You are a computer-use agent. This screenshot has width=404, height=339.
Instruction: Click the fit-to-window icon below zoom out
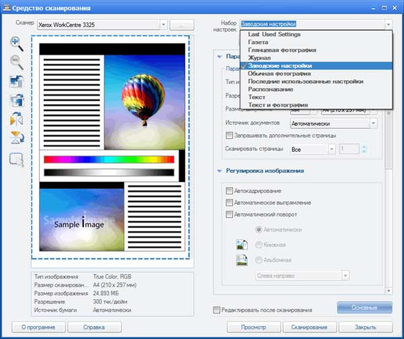click(x=17, y=81)
